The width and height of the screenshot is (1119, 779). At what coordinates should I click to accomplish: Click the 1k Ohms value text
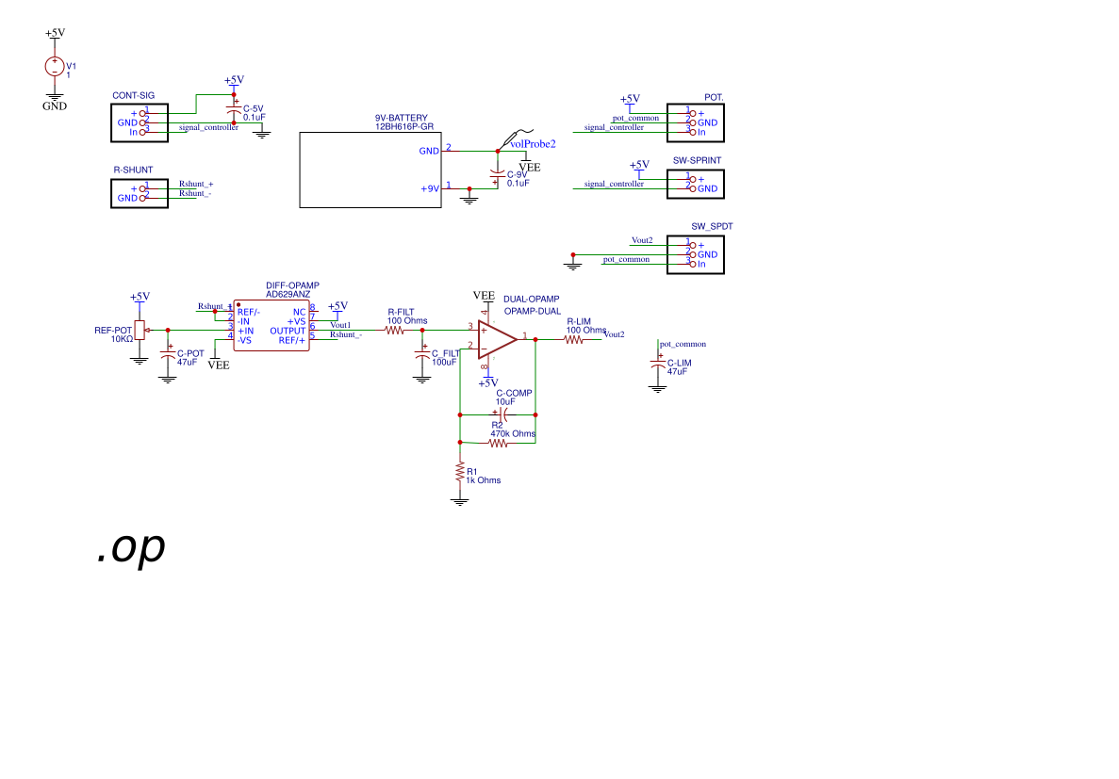pyautogui.click(x=483, y=480)
